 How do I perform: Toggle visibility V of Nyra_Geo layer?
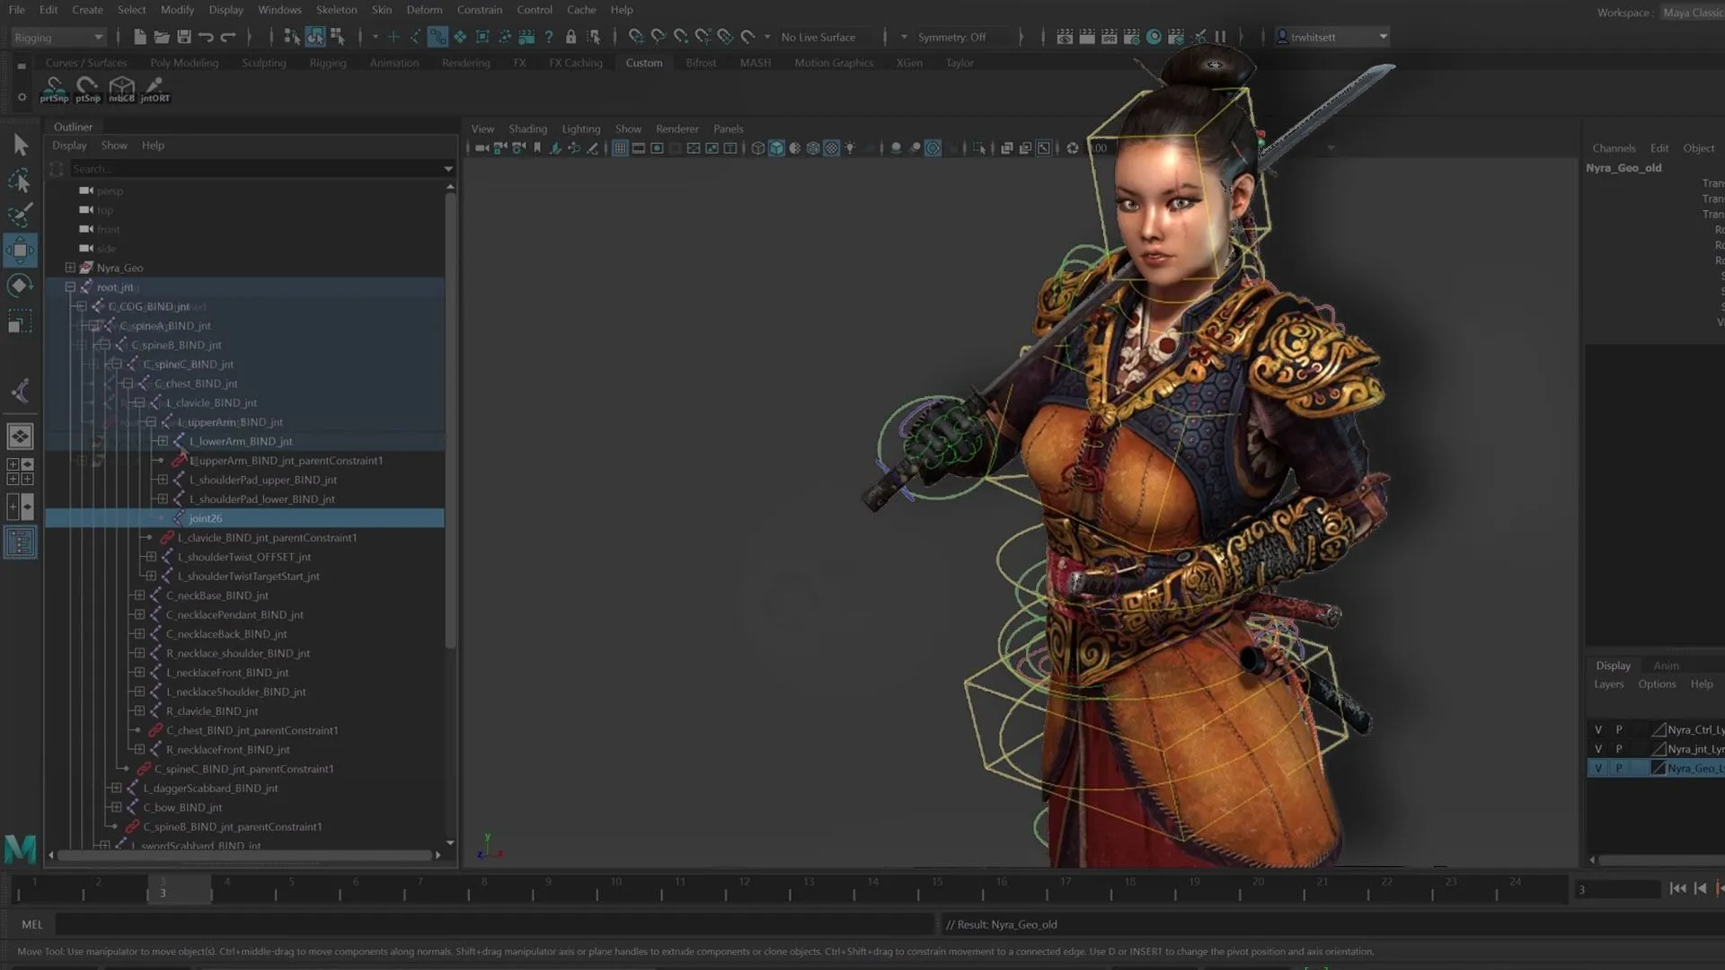tap(1598, 768)
